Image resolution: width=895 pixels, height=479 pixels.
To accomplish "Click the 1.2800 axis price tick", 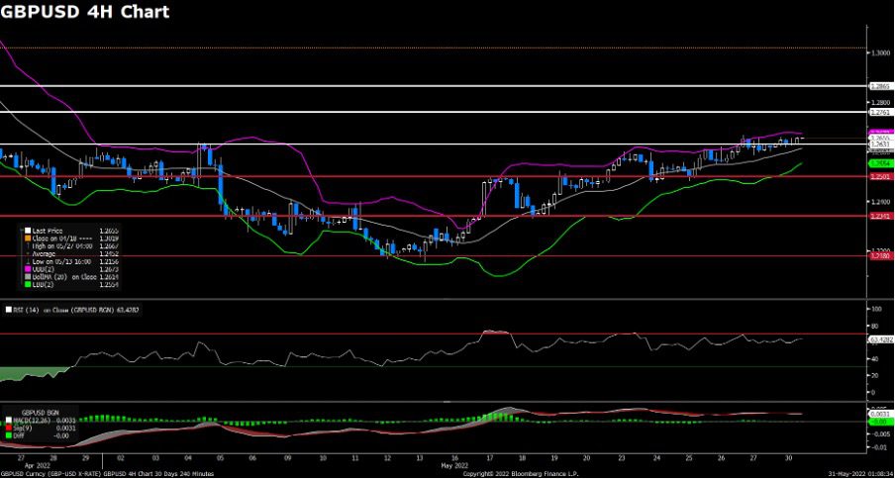I will coord(880,103).
